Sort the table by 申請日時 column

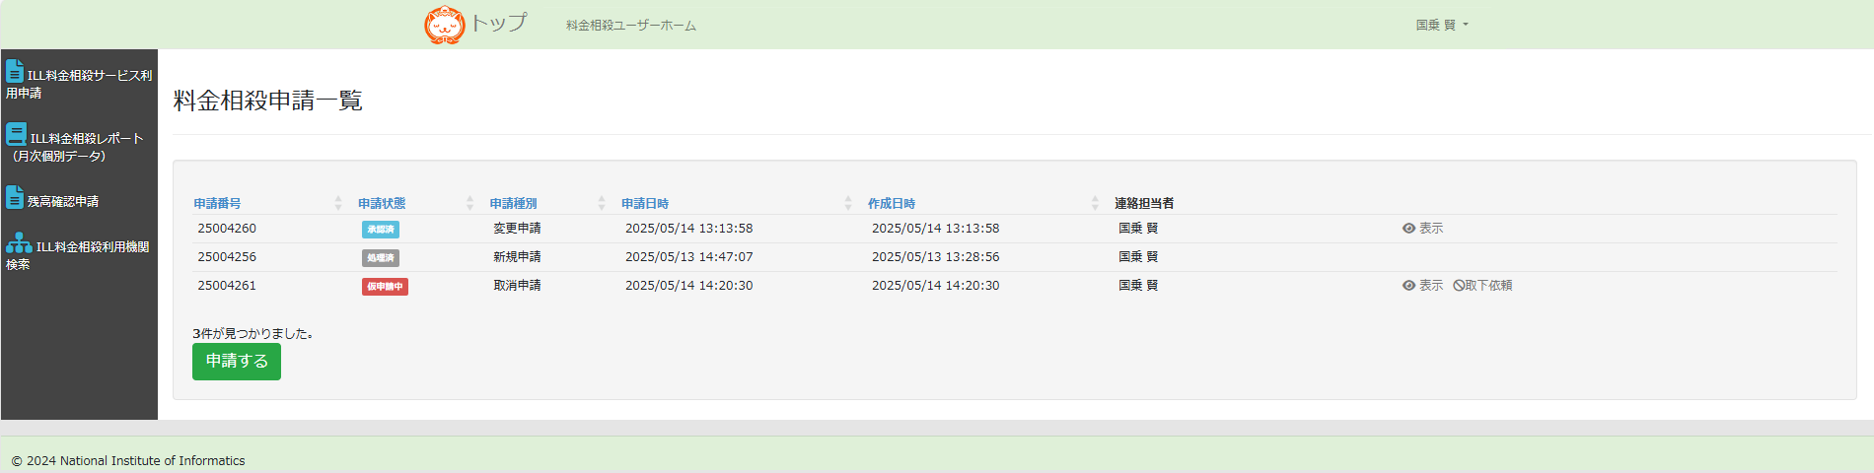coord(645,204)
